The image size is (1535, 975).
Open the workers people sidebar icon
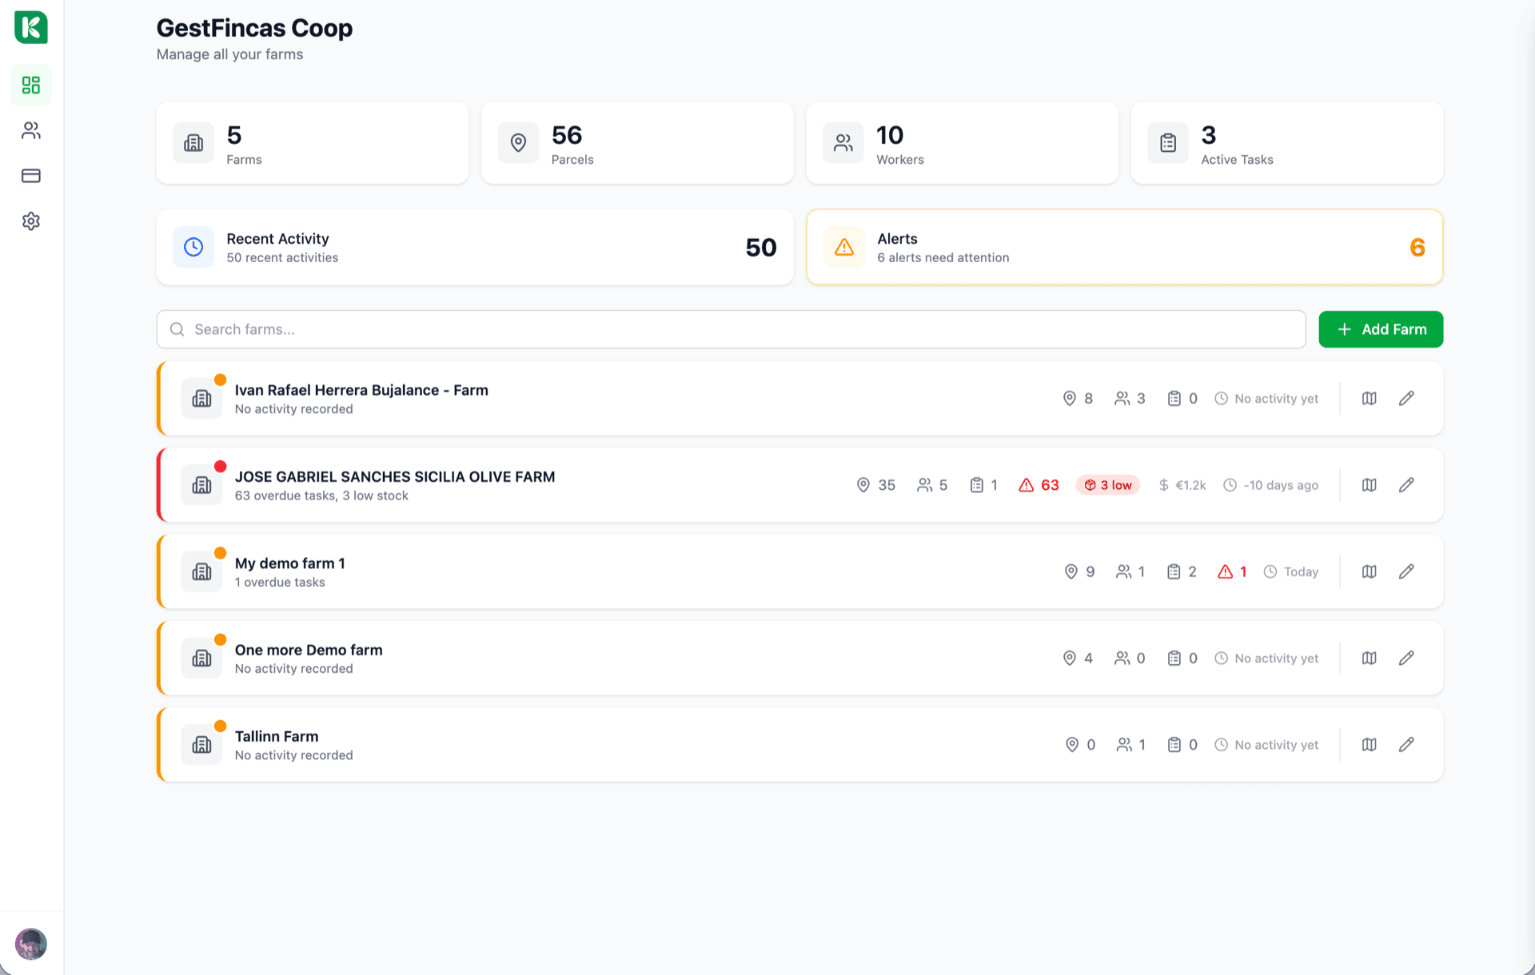pos(31,130)
